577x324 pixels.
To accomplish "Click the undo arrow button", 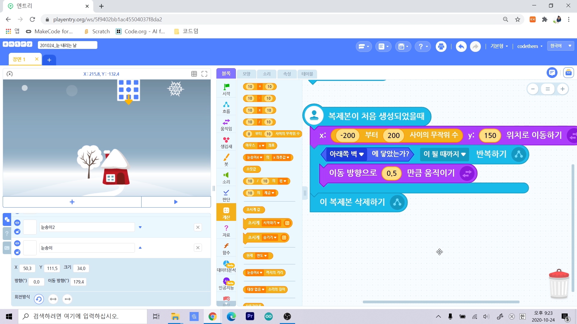I will click(x=461, y=46).
